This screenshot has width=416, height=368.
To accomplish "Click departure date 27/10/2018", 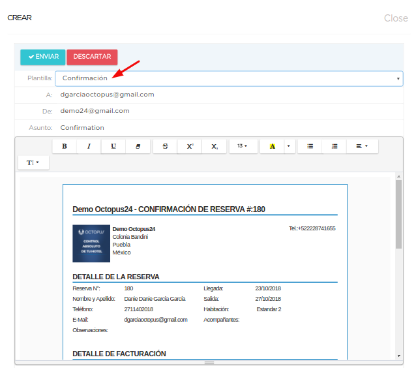I will tap(268, 299).
